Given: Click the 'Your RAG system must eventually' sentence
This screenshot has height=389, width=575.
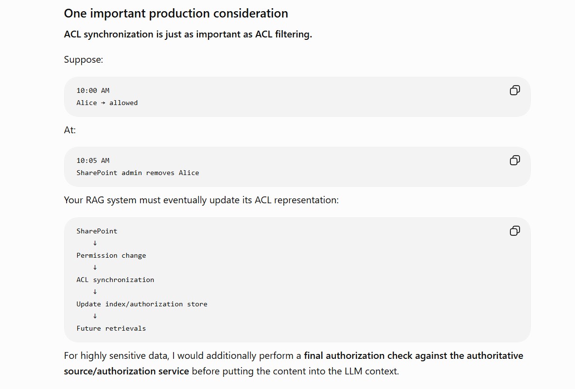Looking at the screenshot, I should 201,200.
